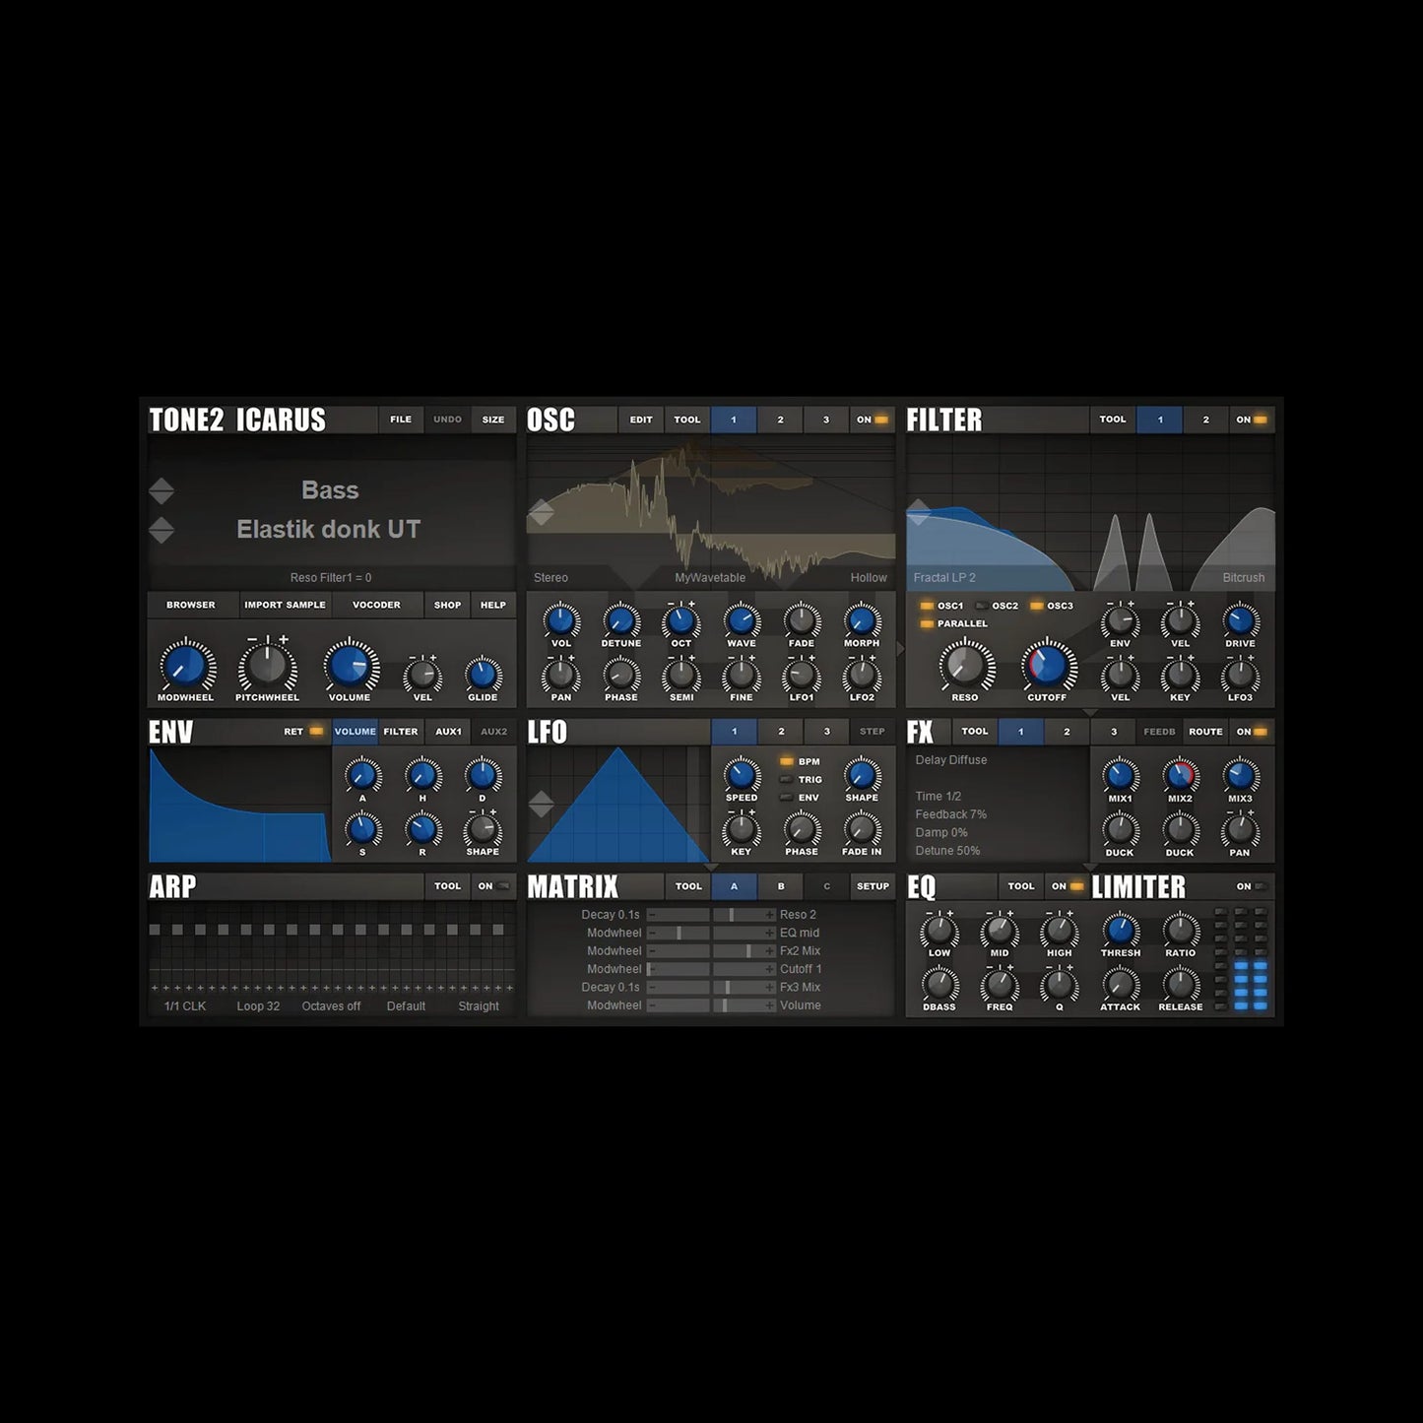
Task: Click the limiter THRESH knob
Action: (x=1120, y=931)
